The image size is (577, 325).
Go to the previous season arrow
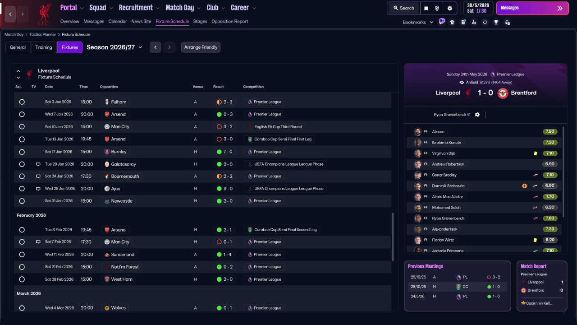155,47
